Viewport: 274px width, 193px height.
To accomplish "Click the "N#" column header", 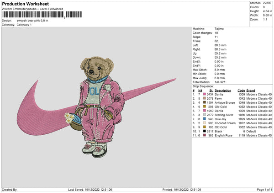I will (x=200, y=91).
